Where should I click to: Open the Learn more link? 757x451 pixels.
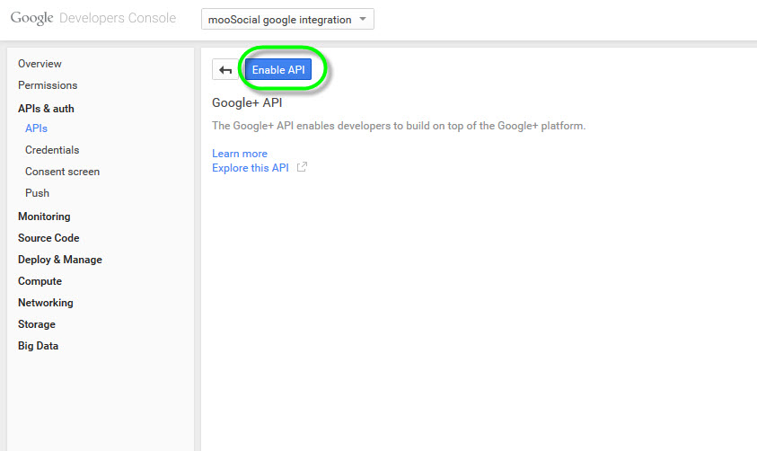point(240,154)
